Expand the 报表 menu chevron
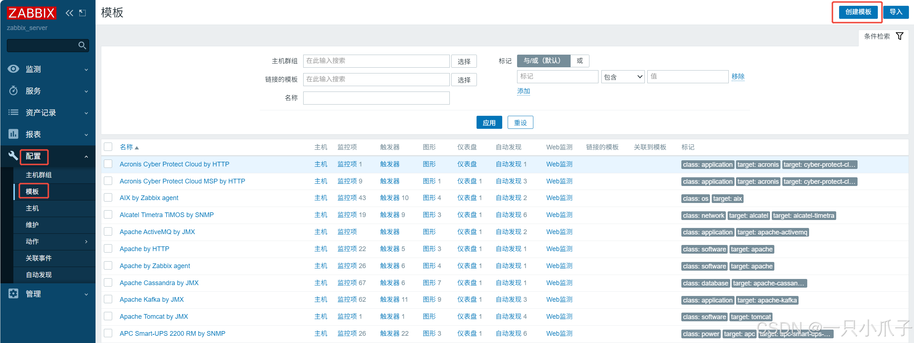 (x=86, y=135)
